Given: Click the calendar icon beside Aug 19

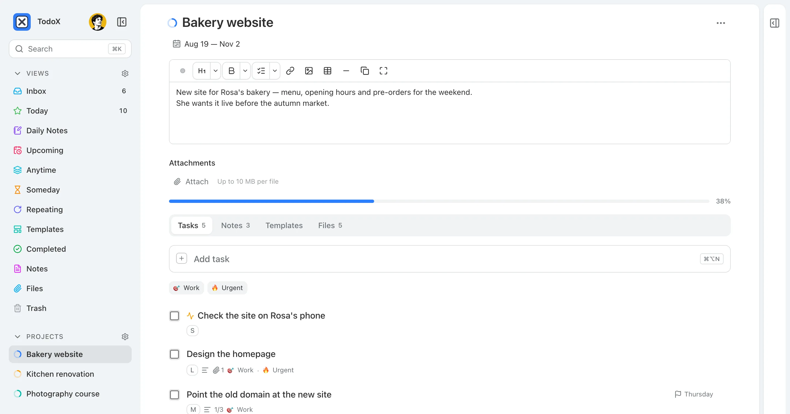Looking at the screenshot, I should pos(176,44).
